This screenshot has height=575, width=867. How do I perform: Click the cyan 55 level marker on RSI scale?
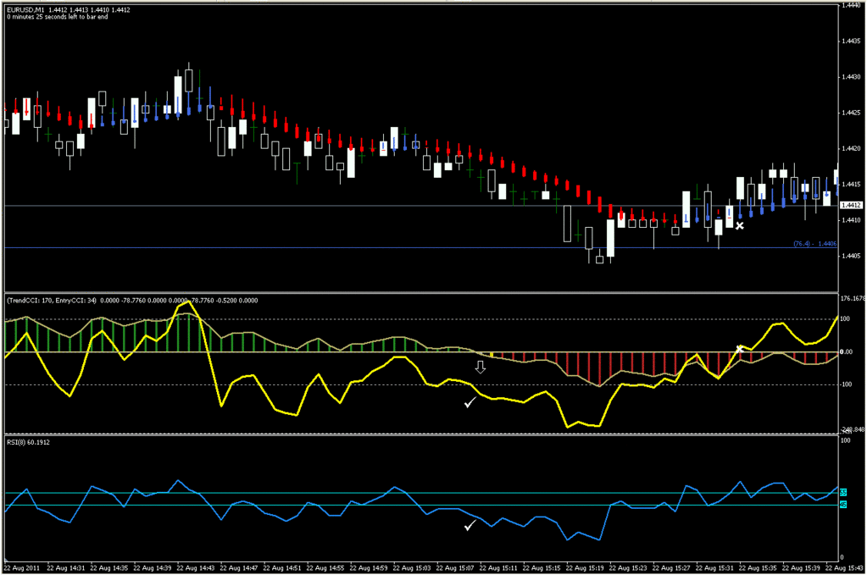click(842, 491)
